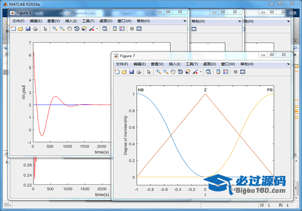This screenshot has width=302, height=211.
Task: Open 帮助(H) menu in Figure 7
Action: coord(247,64)
